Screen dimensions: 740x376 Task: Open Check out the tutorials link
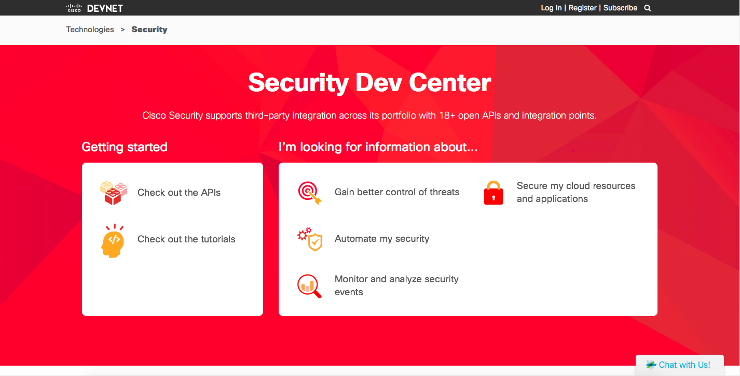click(x=186, y=239)
